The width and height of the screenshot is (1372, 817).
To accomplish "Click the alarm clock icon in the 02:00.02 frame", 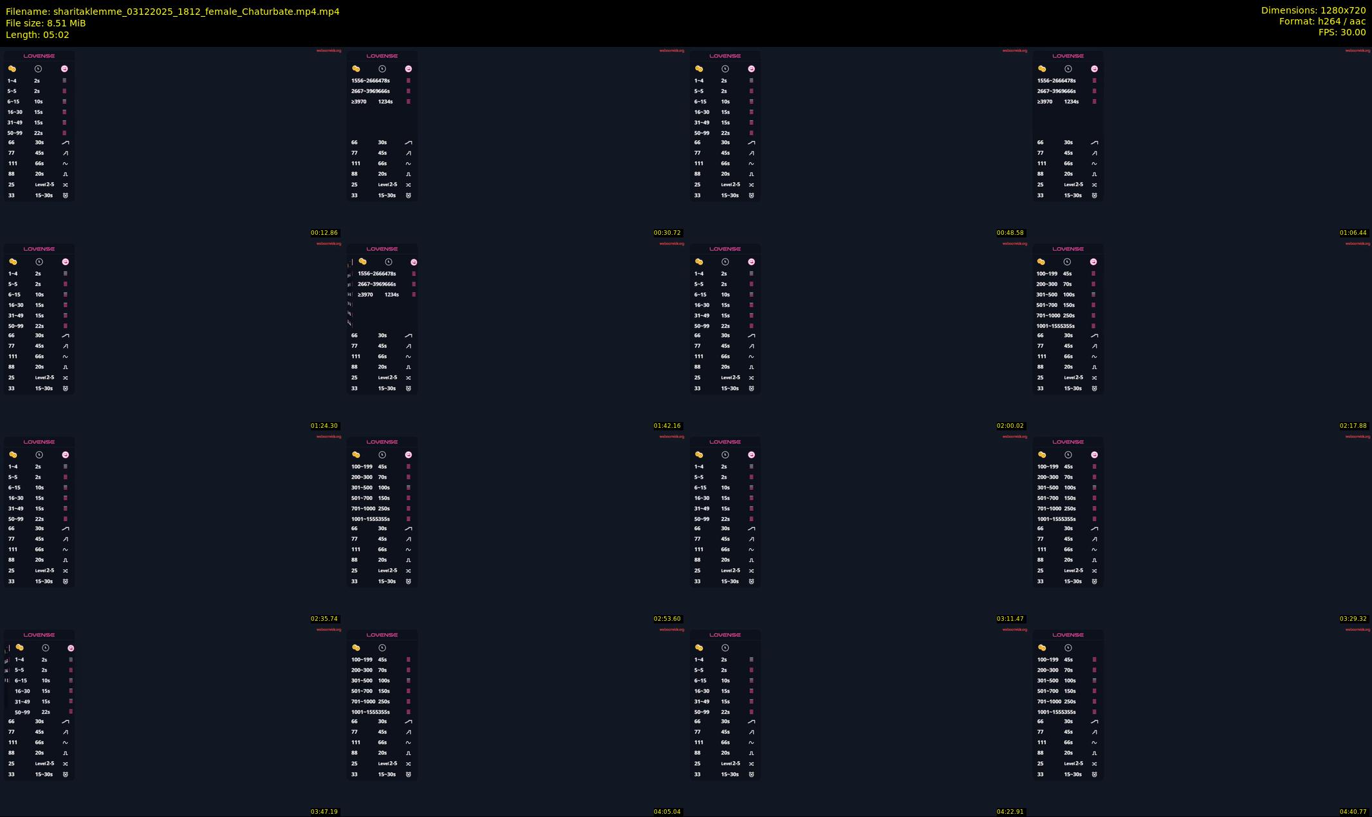I will pyautogui.click(x=751, y=389).
